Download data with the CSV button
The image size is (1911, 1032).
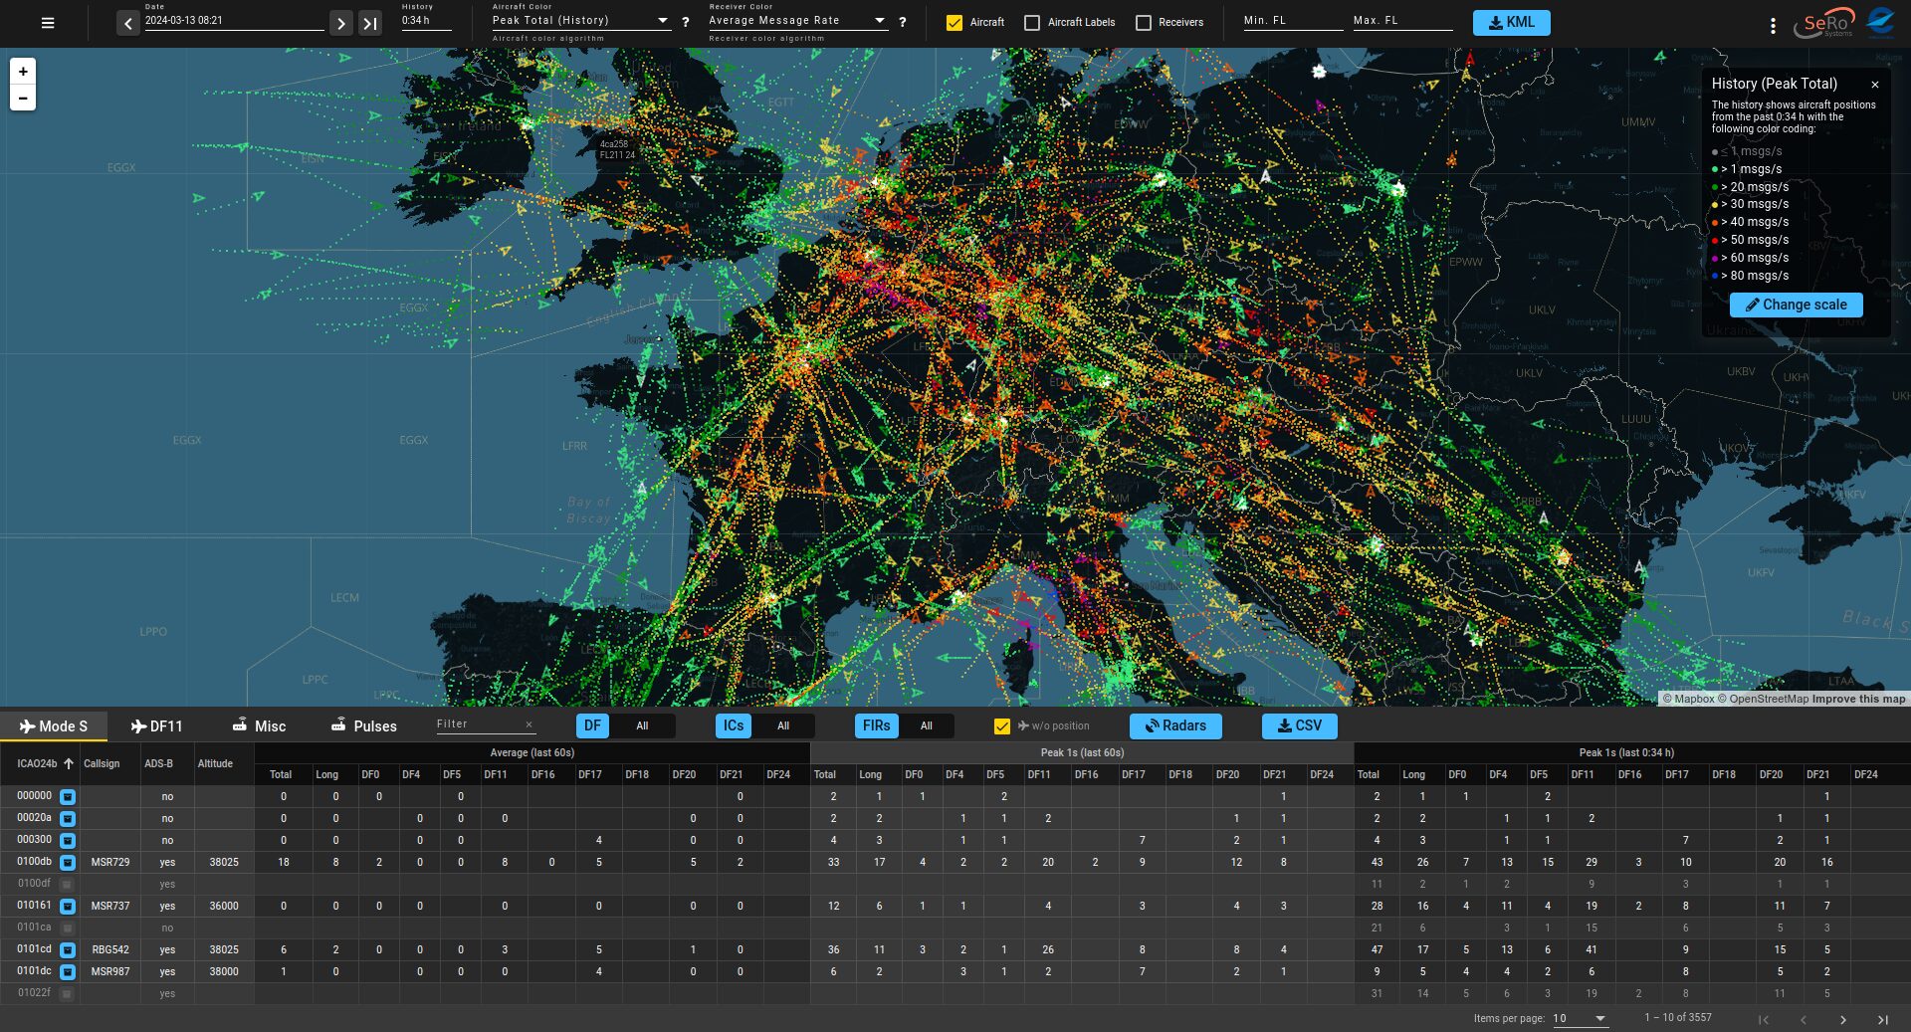coord(1299,726)
